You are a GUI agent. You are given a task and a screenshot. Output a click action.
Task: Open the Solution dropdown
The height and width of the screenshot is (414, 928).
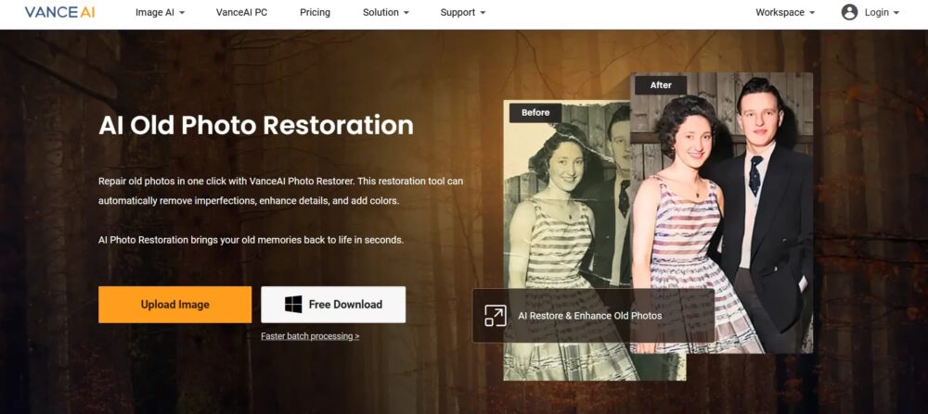388,13
